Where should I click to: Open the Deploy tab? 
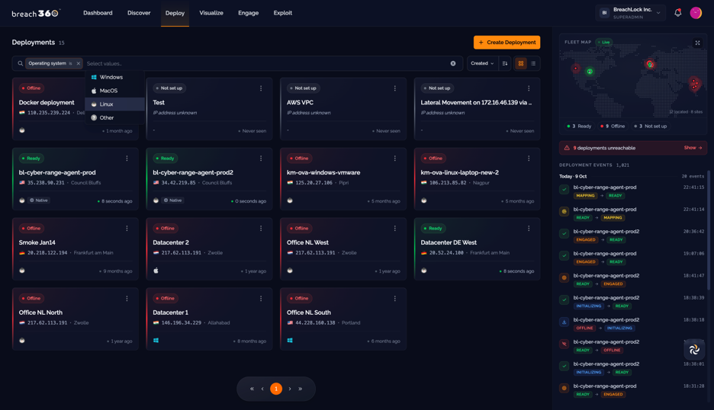(175, 13)
